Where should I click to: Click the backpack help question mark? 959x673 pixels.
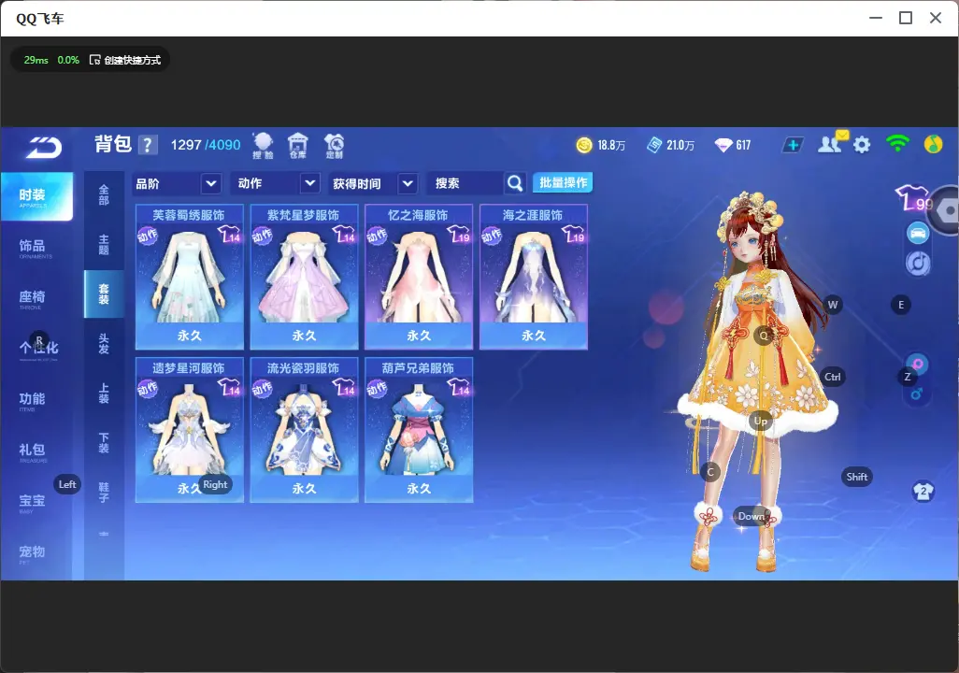tap(148, 145)
